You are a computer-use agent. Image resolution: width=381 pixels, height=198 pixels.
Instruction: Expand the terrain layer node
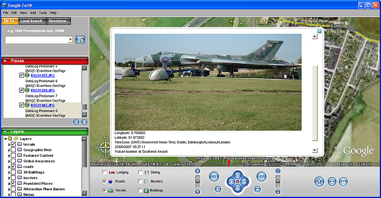point(9,144)
